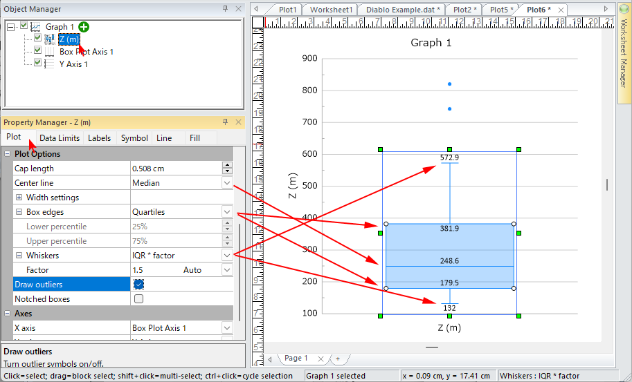This screenshot has width=632, height=382.
Task: Add a new page with the plus tab
Action: tap(338, 359)
